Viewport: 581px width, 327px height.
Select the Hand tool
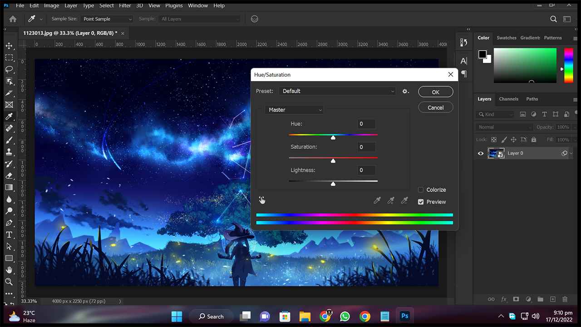click(9, 270)
